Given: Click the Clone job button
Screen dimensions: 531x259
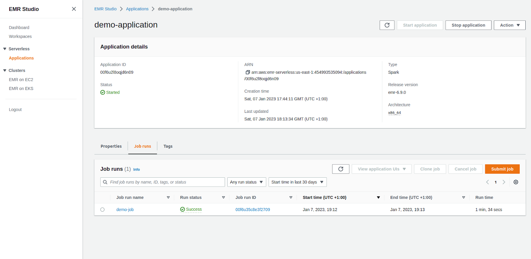Looking at the screenshot, I should tap(430, 169).
